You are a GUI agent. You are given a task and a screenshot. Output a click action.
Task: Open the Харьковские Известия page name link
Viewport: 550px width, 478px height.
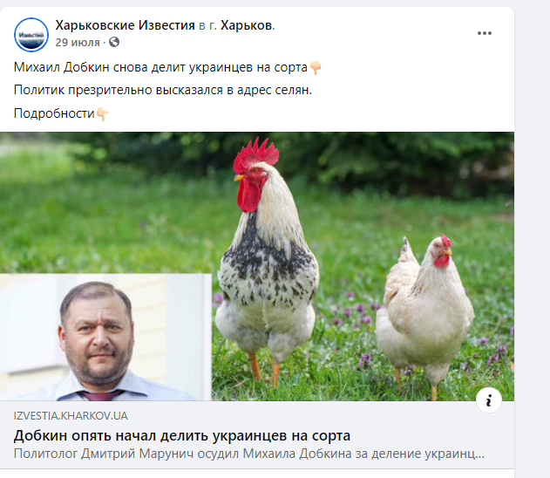tap(125, 25)
